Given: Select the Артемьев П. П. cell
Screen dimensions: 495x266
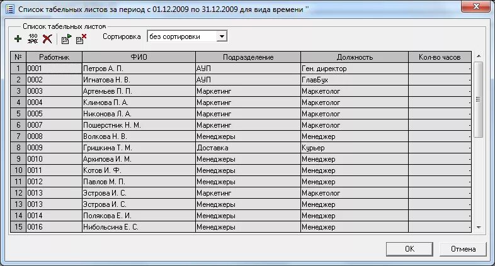Looking at the screenshot, I should click(x=139, y=91).
